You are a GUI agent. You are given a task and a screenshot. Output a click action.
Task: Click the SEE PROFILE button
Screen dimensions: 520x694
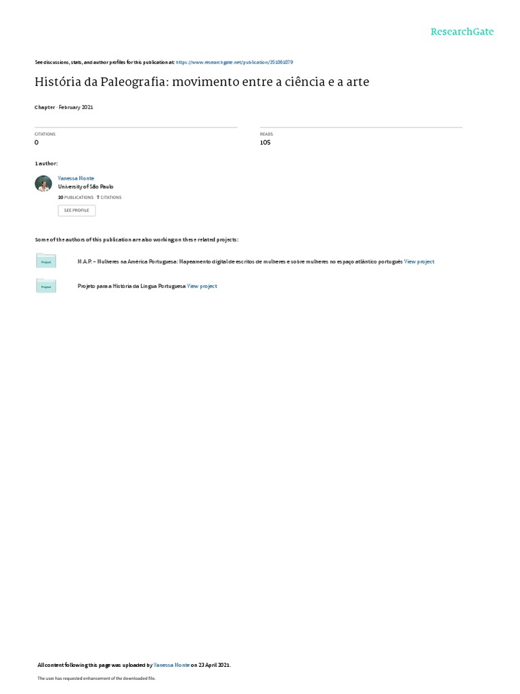tap(77, 210)
